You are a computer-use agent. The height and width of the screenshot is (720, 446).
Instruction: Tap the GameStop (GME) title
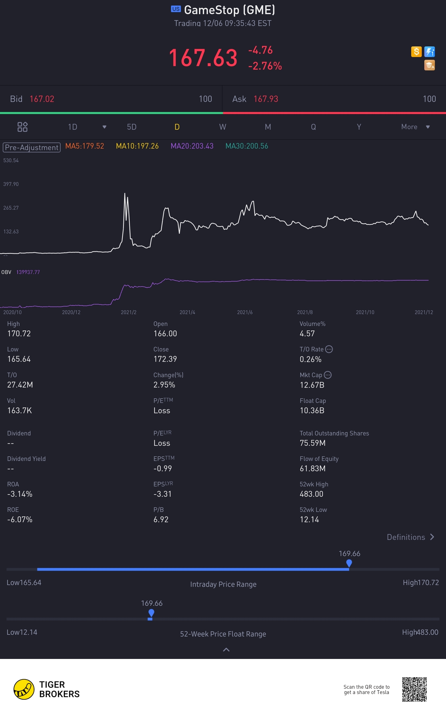pos(230,10)
